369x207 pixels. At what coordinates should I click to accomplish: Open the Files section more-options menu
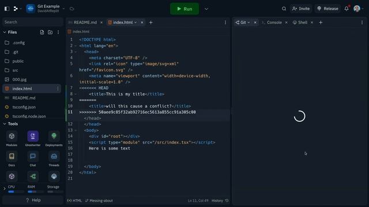[58, 32]
